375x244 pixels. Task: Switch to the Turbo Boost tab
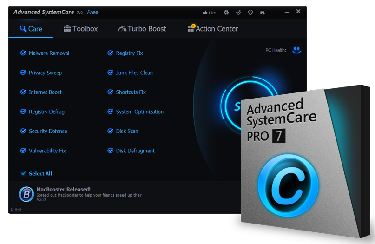tap(142, 29)
